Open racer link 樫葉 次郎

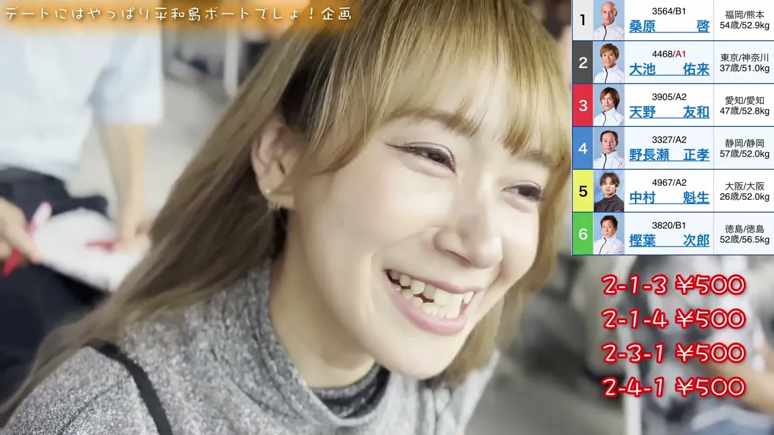[669, 241]
